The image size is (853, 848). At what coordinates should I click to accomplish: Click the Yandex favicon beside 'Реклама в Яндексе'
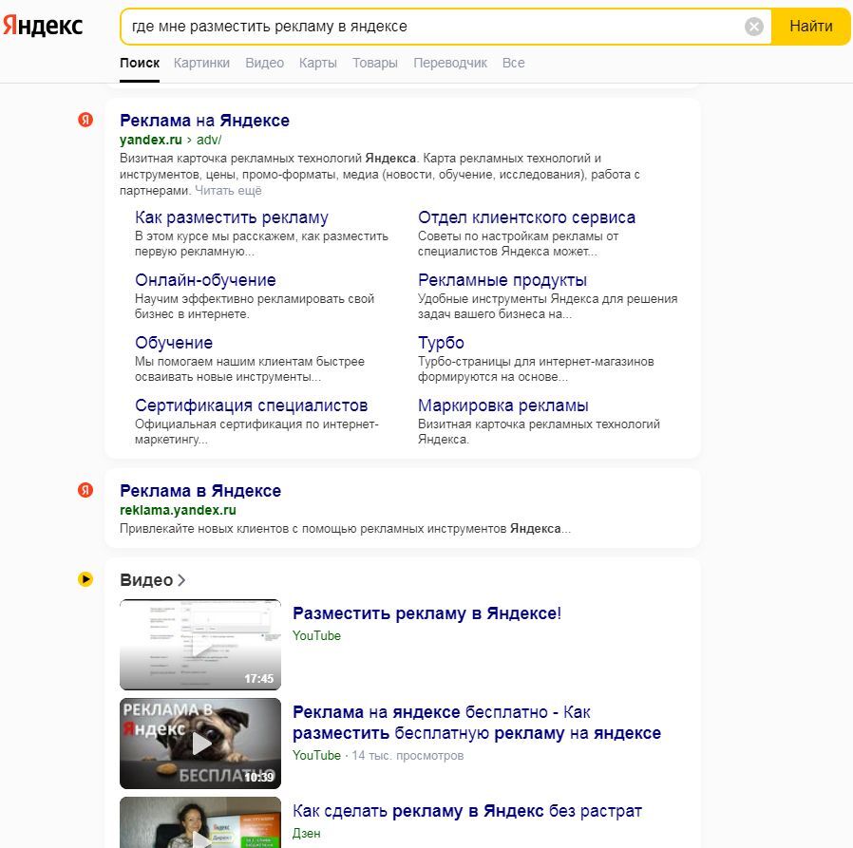[x=85, y=490]
